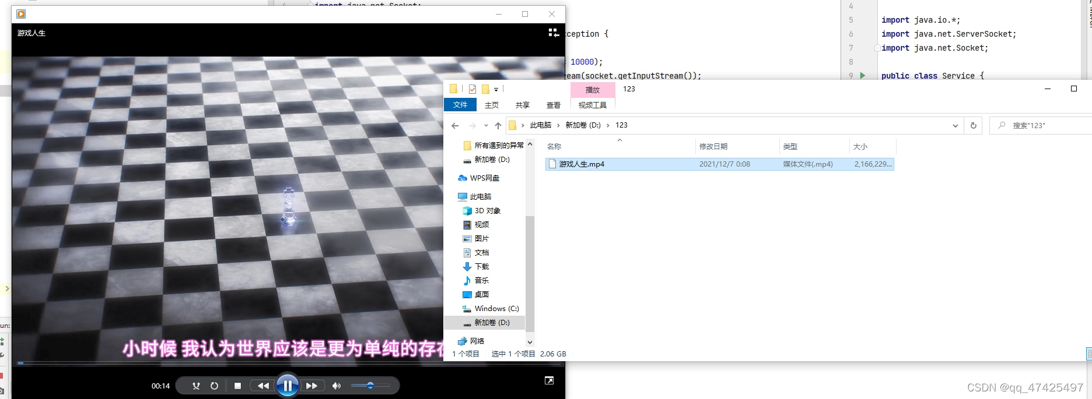
Task: Click 新加卷 (D:) in the address bar
Action: click(x=583, y=125)
